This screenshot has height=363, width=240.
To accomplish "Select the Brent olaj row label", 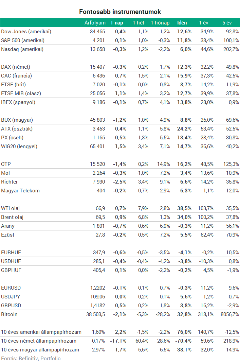I will (12, 217).
